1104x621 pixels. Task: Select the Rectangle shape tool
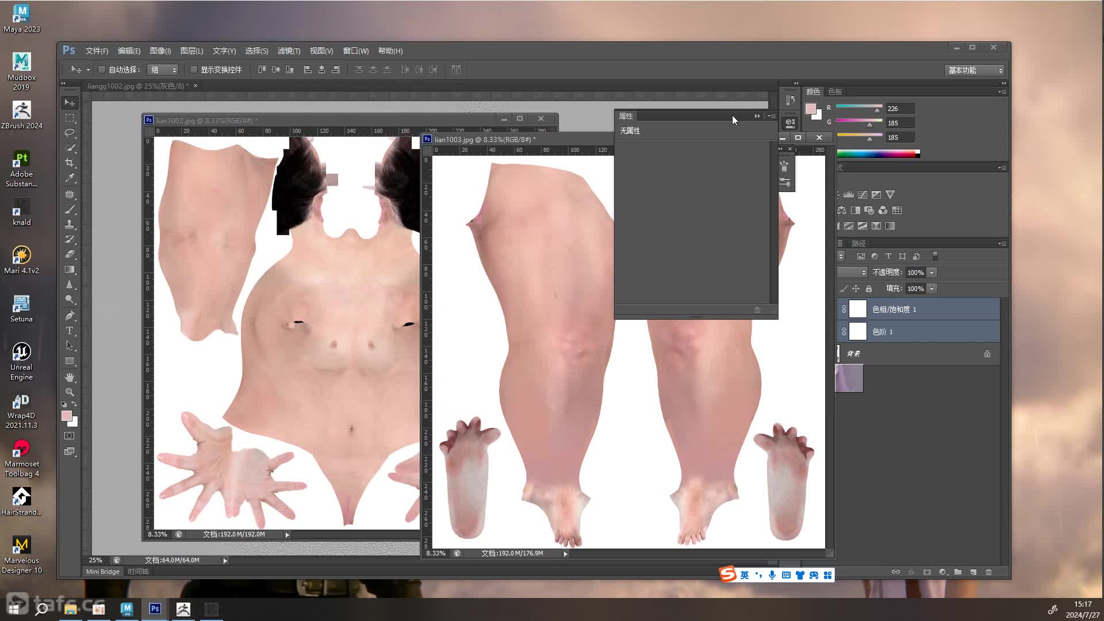[70, 361]
